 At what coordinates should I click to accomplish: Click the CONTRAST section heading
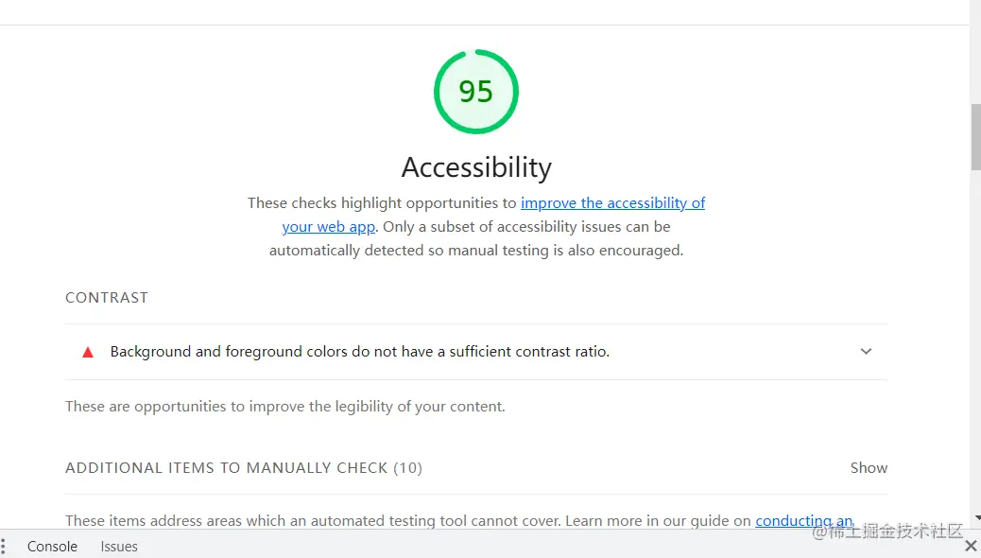pyautogui.click(x=107, y=297)
